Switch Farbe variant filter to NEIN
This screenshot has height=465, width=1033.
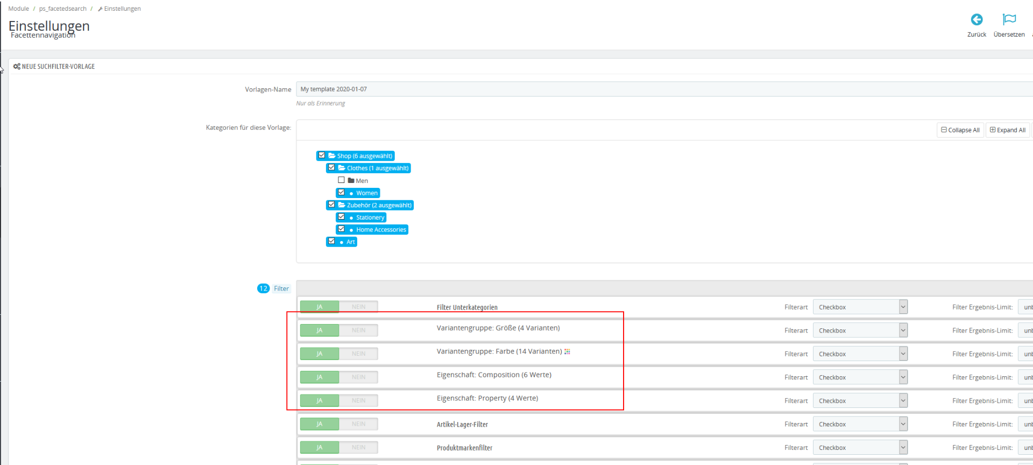pyautogui.click(x=358, y=354)
